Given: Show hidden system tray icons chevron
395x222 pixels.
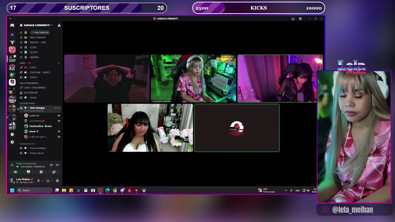Looking at the screenshot, I should tap(286, 190).
